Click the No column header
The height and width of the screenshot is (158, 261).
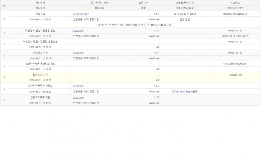point(4,5)
